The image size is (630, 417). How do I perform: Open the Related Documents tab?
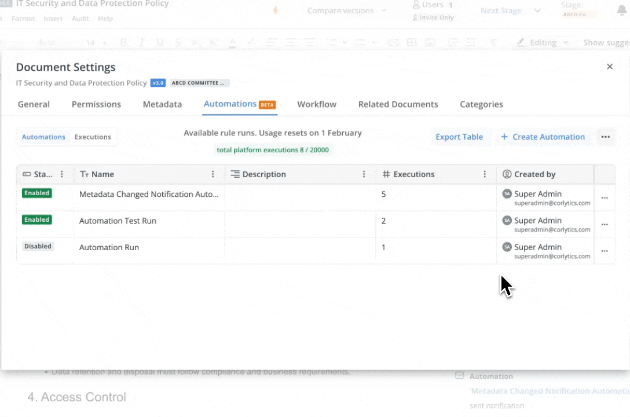398,104
